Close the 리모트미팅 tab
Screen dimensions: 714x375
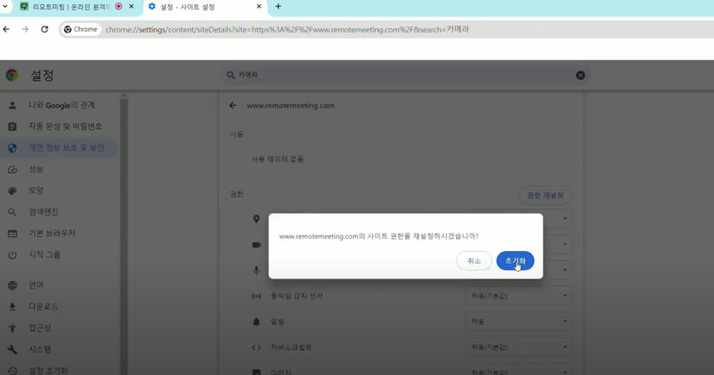(132, 7)
